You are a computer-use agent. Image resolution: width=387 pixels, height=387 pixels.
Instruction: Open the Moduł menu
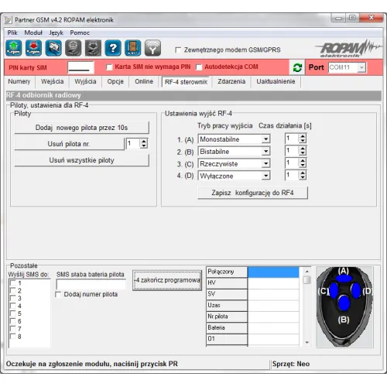coord(33,33)
